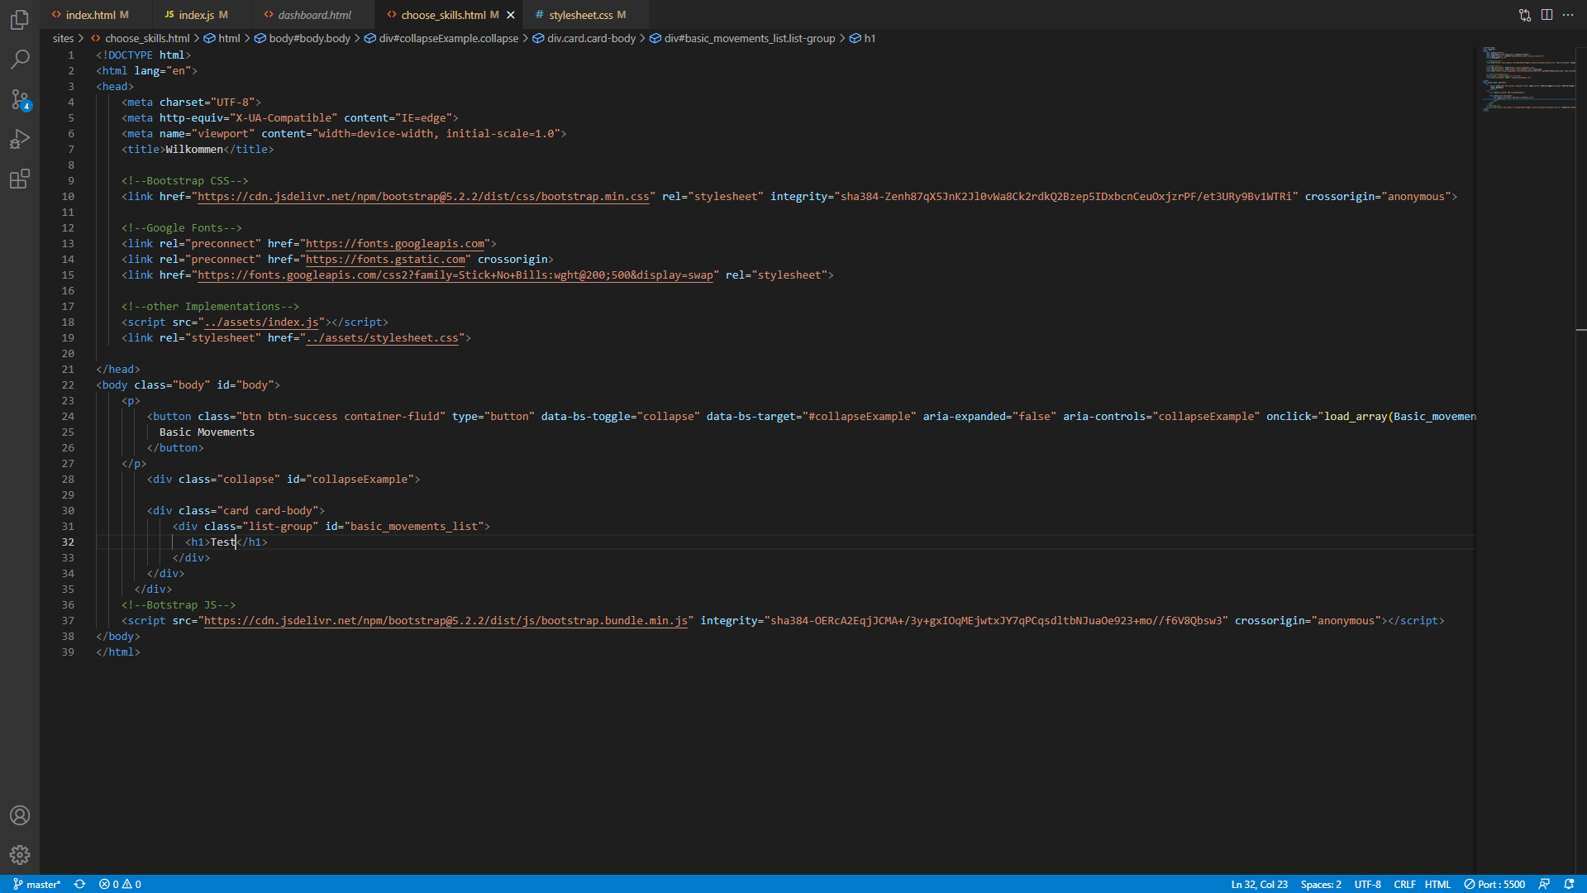Image resolution: width=1587 pixels, height=893 pixels.
Task: Stop the Live Server on Port 5500
Action: coord(1496,884)
